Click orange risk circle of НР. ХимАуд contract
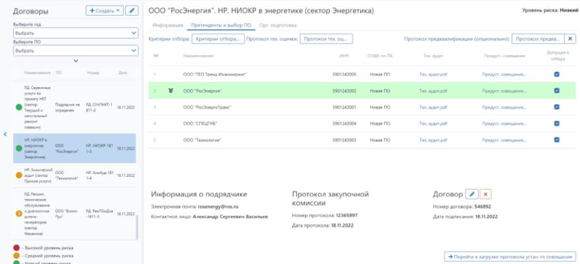This screenshot has height=264, width=580. (x=18, y=174)
